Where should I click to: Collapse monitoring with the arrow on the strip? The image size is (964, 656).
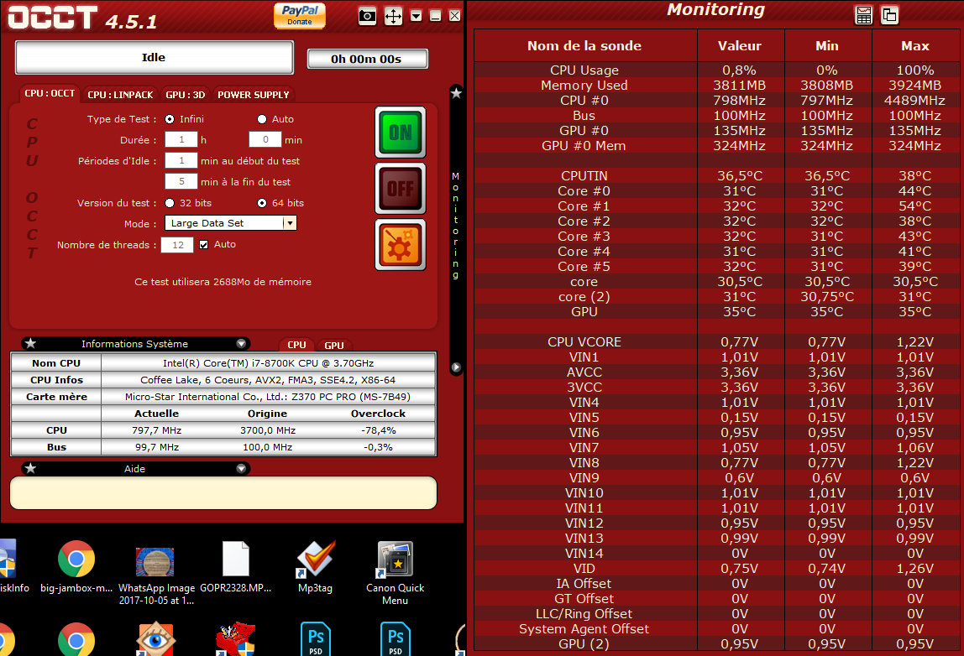456,367
